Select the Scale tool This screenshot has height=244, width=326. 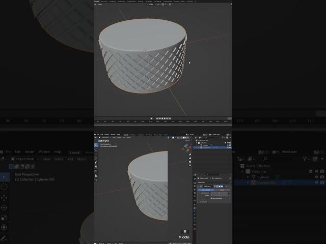tap(96, 162)
